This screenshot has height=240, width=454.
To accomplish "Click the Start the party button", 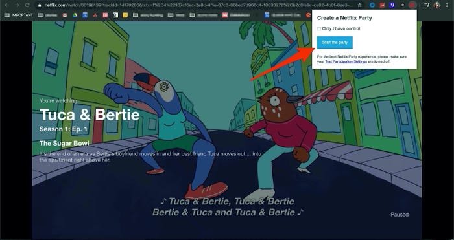I will 335,43.
